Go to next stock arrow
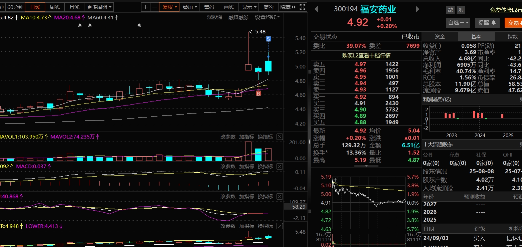The height and width of the screenshot is (247, 522). pyautogui.click(x=417, y=9)
